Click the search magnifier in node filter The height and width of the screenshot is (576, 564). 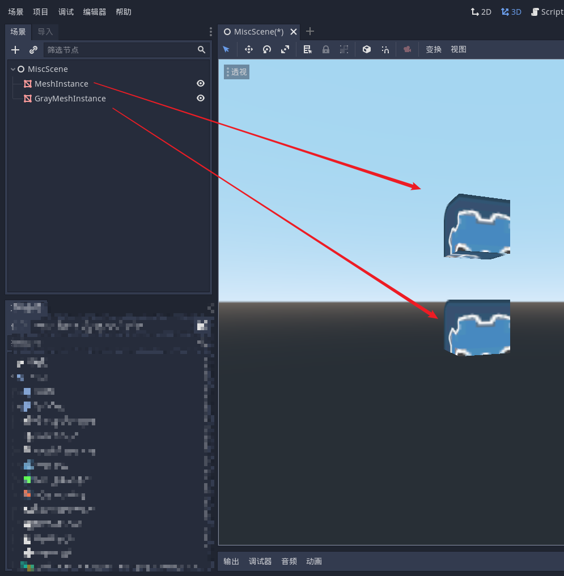[201, 50]
